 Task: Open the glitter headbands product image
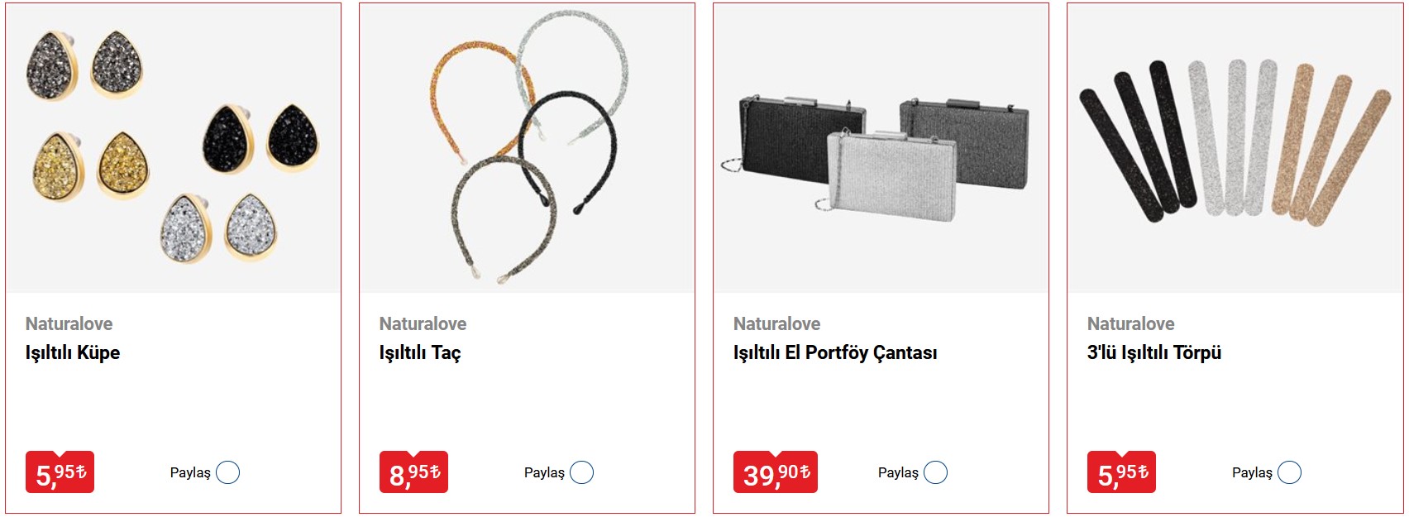coord(527,149)
